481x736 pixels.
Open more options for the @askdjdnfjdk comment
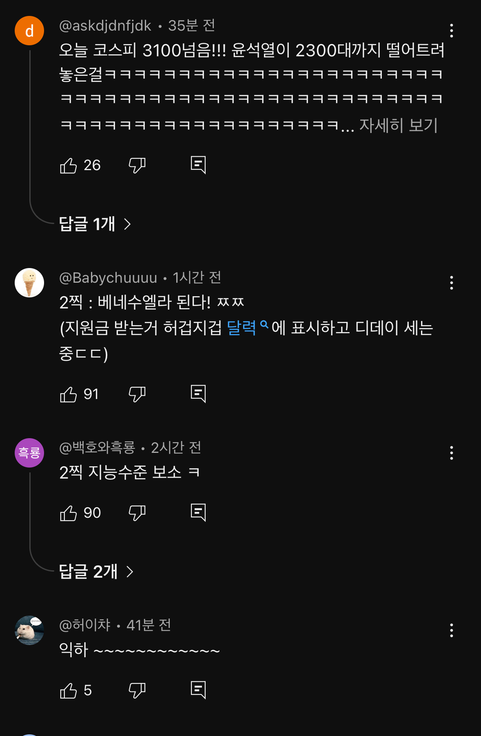pyautogui.click(x=451, y=31)
